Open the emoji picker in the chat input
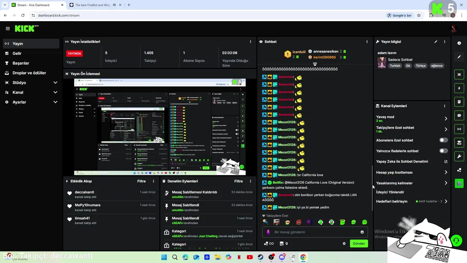 [362, 232]
